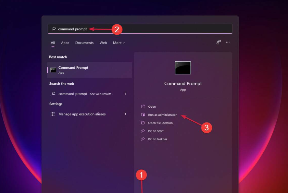Click the "Search the web" heading text
288x193 pixels.
point(62,84)
